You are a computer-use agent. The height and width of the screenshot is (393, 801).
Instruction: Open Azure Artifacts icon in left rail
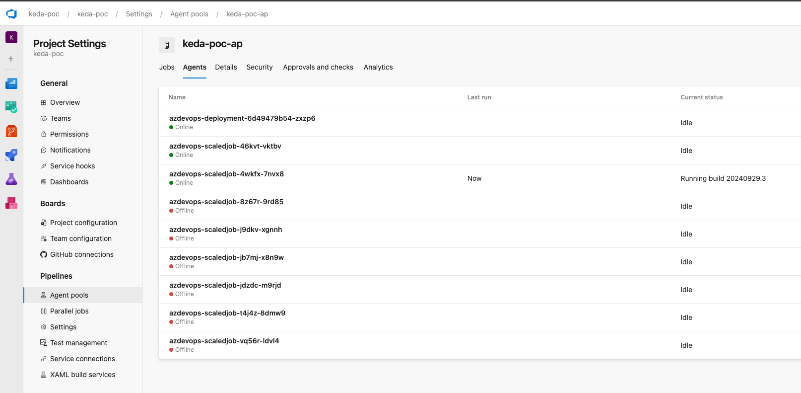11,203
